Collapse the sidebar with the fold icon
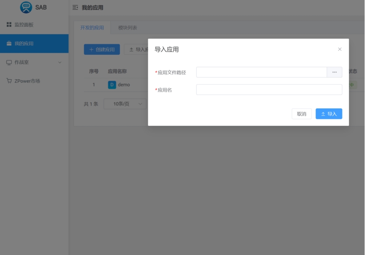365x255 pixels. (75, 8)
